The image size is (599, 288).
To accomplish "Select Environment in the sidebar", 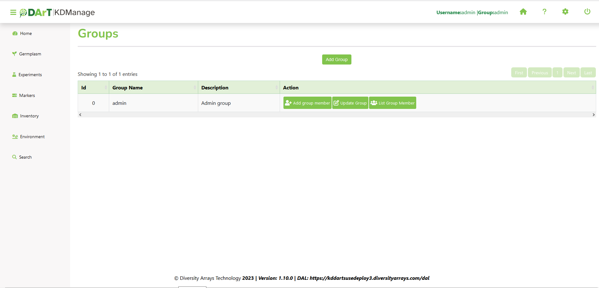I will [32, 137].
